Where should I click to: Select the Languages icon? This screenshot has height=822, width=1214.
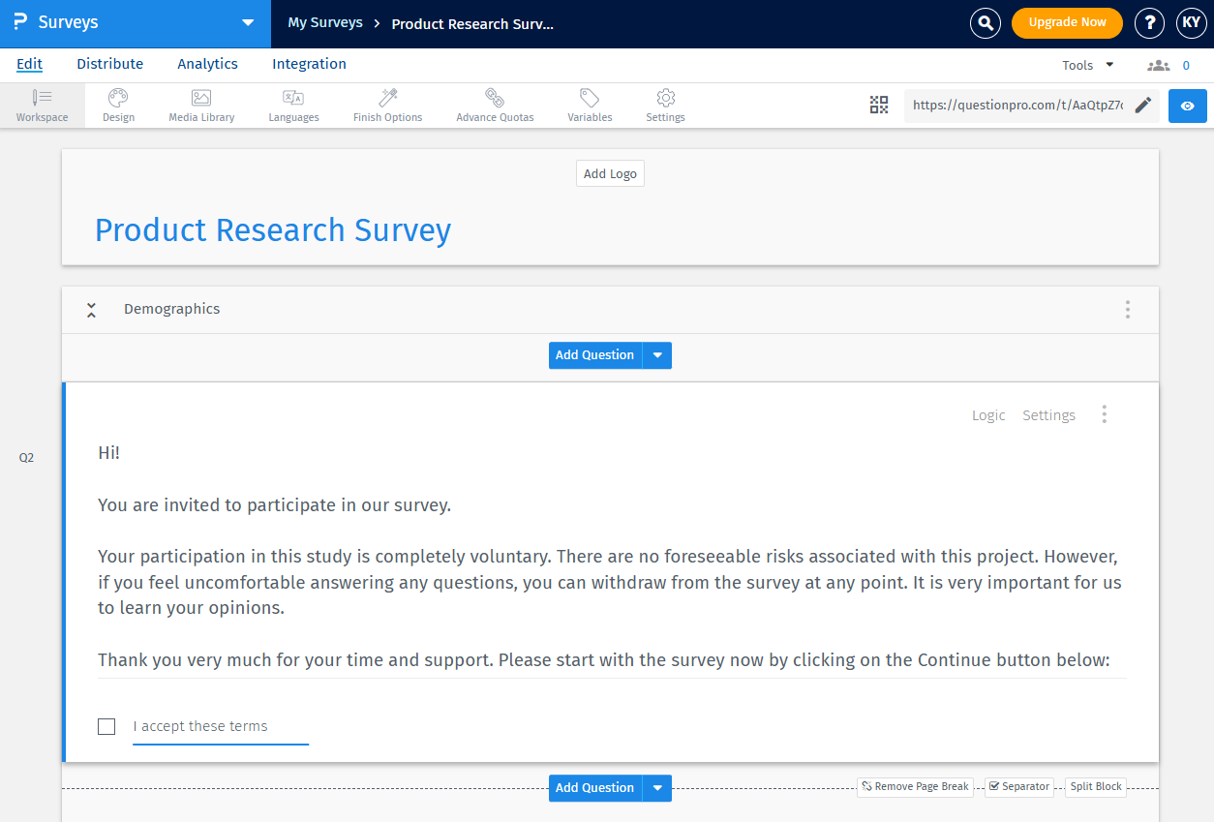point(293,105)
